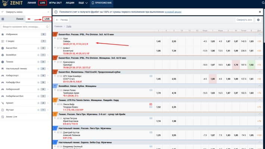Toggle the favorite star for Киберхоккей
Screen dimensions: 265x149
[x=38, y=89]
